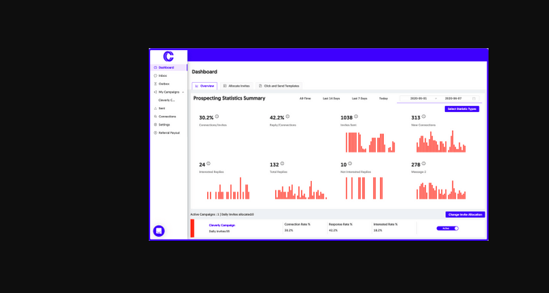Switch to the Allocate Invites tab
549x293 pixels.
[236, 86]
